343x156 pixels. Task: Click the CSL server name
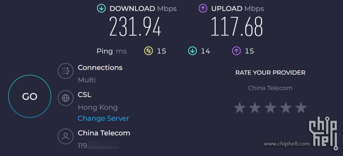(x=84, y=95)
